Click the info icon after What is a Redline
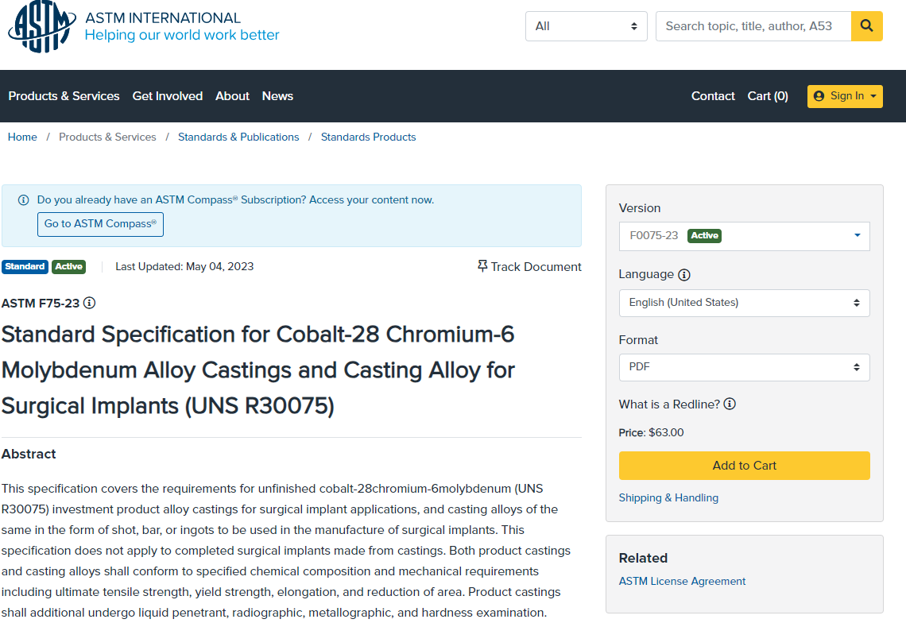Image resolution: width=906 pixels, height=623 pixels. pos(730,404)
